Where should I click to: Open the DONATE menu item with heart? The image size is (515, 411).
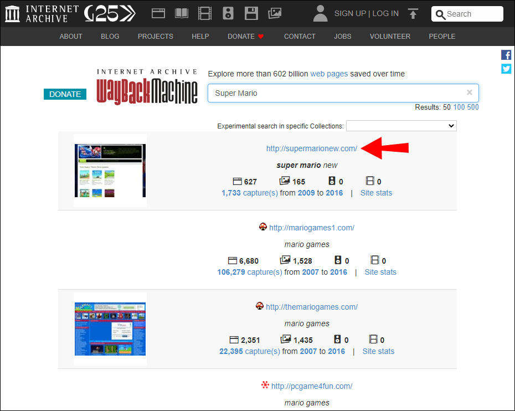pyautogui.click(x=246, y=37)
